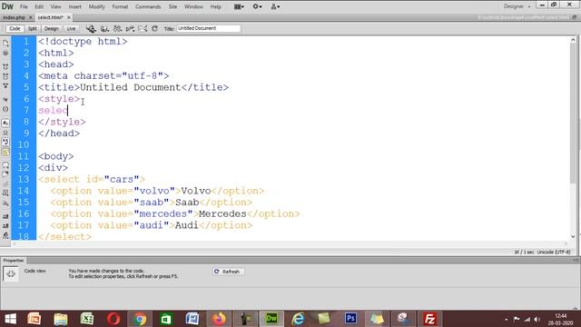Viewport: 581px width, 327px height.
Task: Open the Edit menu
Action: (x=39, y=6)
